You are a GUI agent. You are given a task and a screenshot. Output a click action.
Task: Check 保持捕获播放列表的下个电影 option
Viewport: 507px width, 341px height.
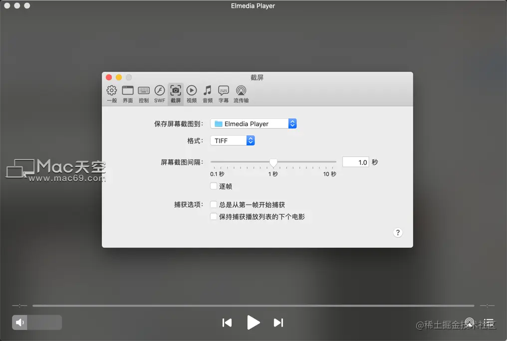pos(214,216)
